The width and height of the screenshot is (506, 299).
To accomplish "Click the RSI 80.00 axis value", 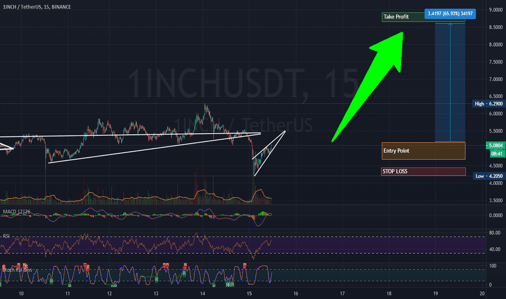I will point(495,233).
